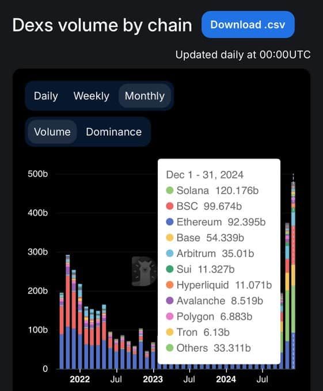
Task: Click the pink Polygon legend dot
Action: (x=170, y=316)
